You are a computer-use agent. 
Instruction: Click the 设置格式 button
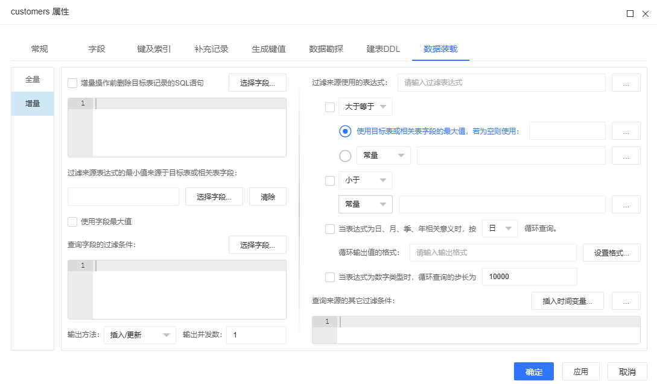pyautogui.click(x=611, y=253)
